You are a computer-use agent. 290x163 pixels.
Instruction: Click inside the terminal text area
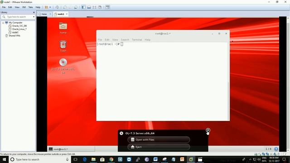[162, 81]
